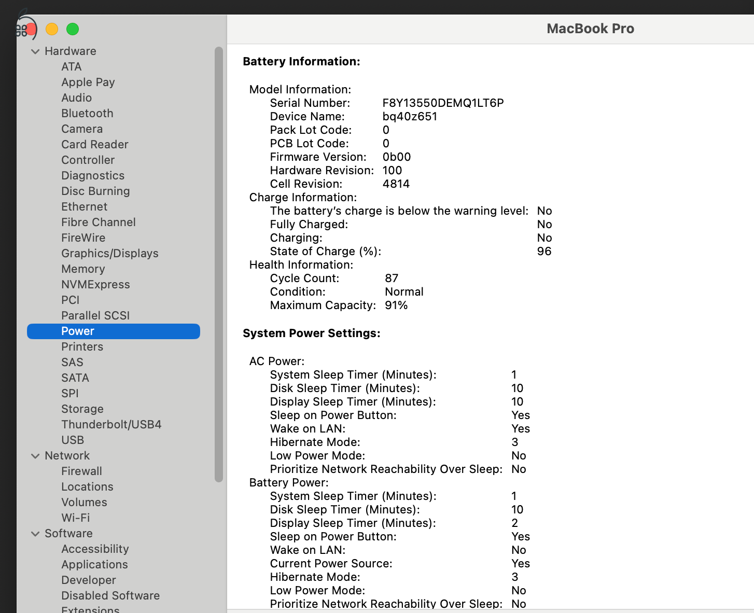This screenshot has height=613, width=754.
Task: Click the serial number F8Y13550DEMQ1LT6P
Action: pos(443,103)
